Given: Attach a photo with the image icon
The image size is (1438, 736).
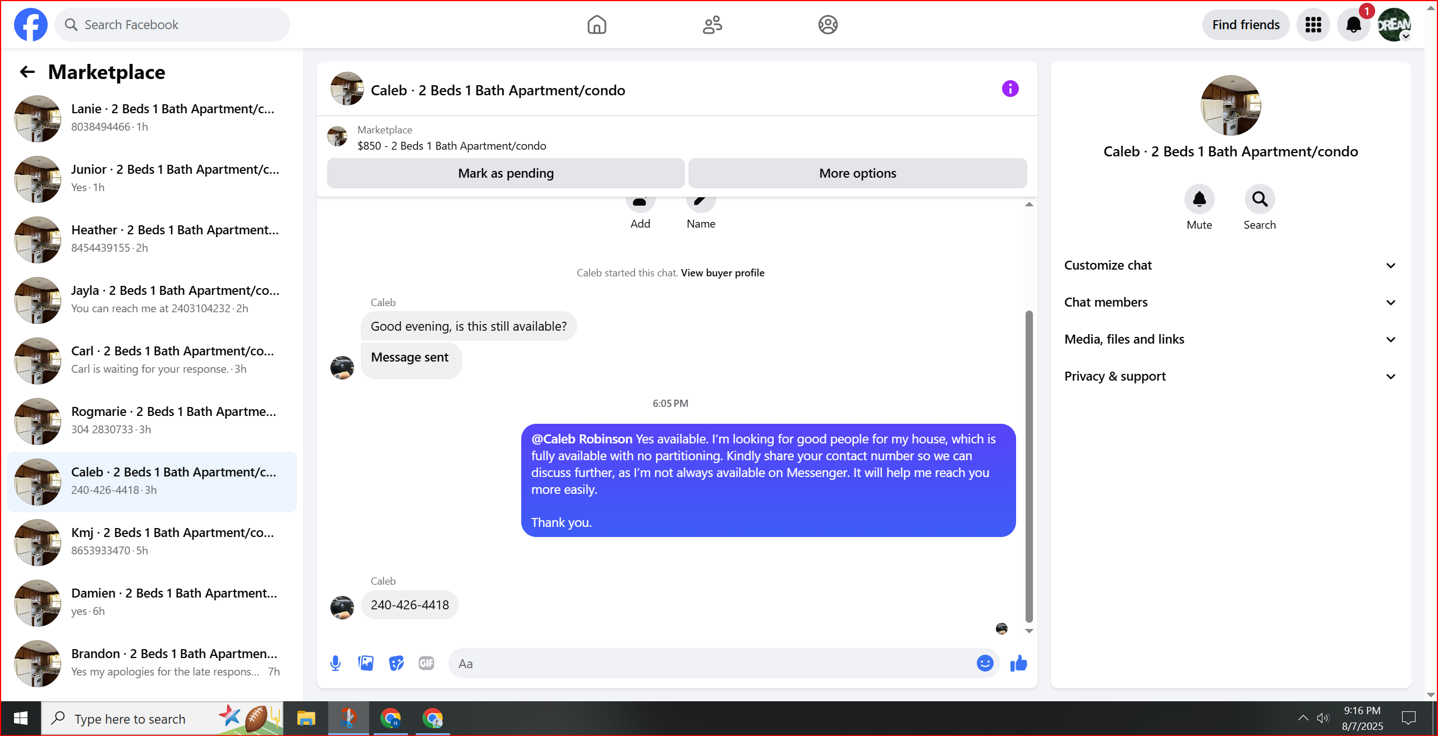Looking at the screenshot, I should (x=366, y=663).
